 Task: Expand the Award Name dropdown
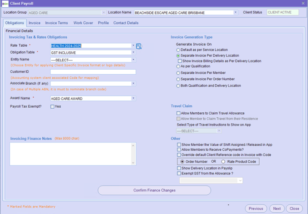click(x=133, y=99)
